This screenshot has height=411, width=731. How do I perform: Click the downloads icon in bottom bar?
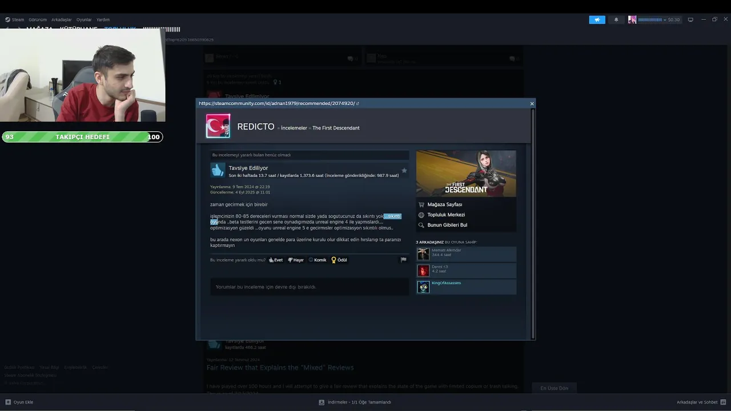coord(322,402)
